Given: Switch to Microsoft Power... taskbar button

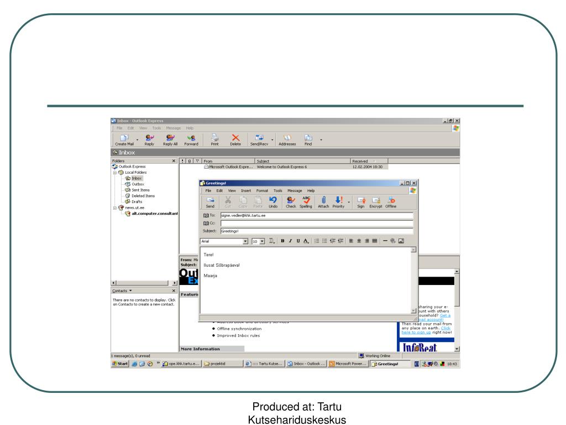Looking at the screenshot, I should point(348,364).
